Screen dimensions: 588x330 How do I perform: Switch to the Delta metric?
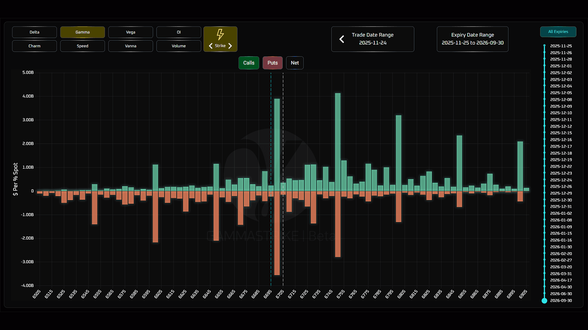pos(35,32)
